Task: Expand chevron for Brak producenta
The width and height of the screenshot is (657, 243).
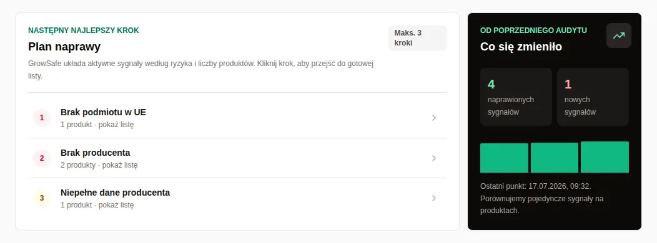Action: click(433, 158)
